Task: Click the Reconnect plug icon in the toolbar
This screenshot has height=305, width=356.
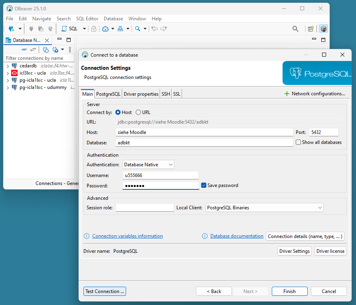Action: [x=41, y=29]
